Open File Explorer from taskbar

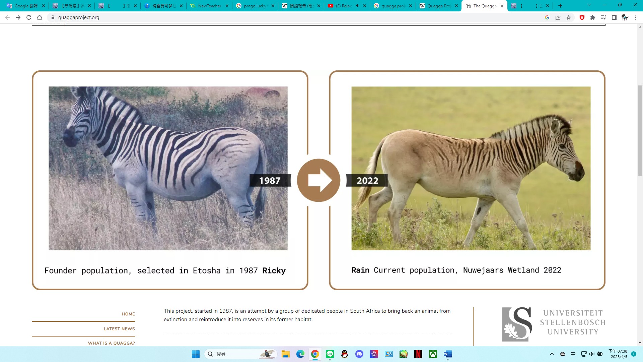click(285, 354)
